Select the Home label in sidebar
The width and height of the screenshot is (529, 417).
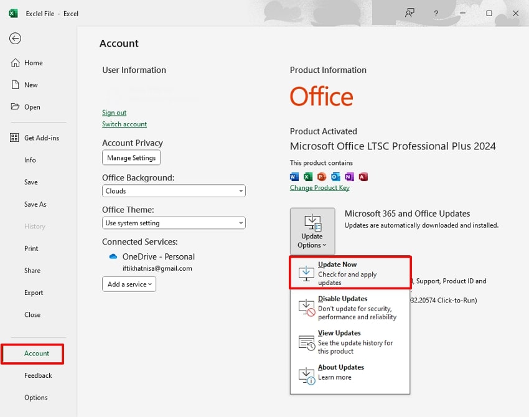[x=34, y=63]
